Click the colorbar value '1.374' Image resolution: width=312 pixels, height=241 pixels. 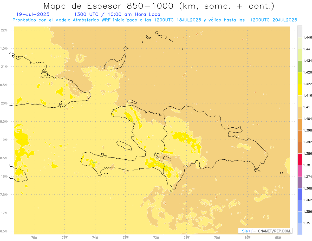tap(308, 177)
